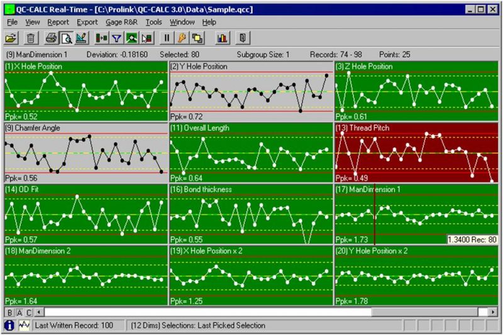Image resolution: width=503 pixels, height=335 pixels.
Task: Click the 'Selected: 80' readout
Action: pos(180,55)
